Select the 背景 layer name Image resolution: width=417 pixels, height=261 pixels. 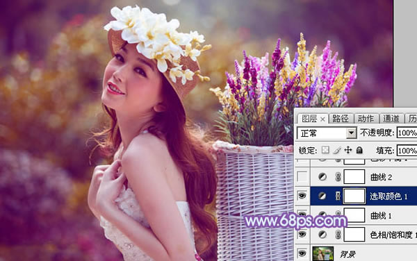[x=348, y=254]
